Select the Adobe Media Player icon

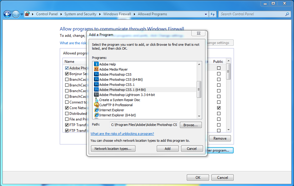96,69
